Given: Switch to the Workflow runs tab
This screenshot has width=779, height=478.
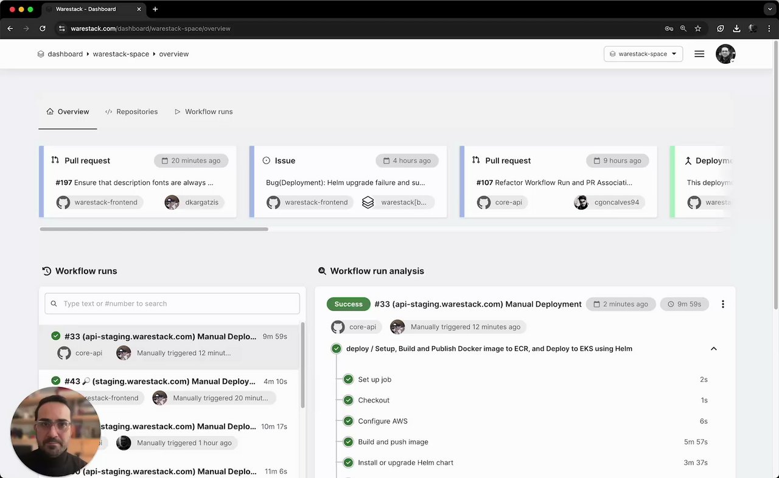Looking at the screenshot, I should (x=203, y=112).
